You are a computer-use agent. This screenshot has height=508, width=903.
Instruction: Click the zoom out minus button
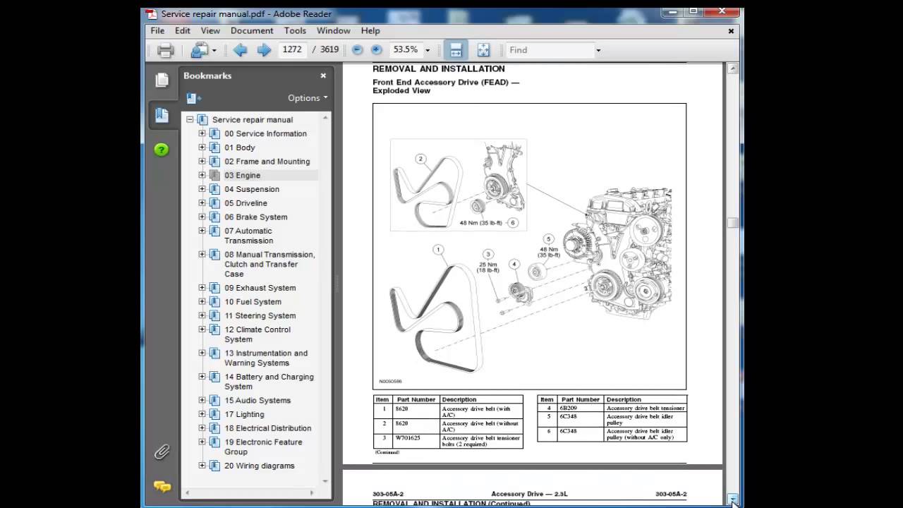click(x=357, y=50)
